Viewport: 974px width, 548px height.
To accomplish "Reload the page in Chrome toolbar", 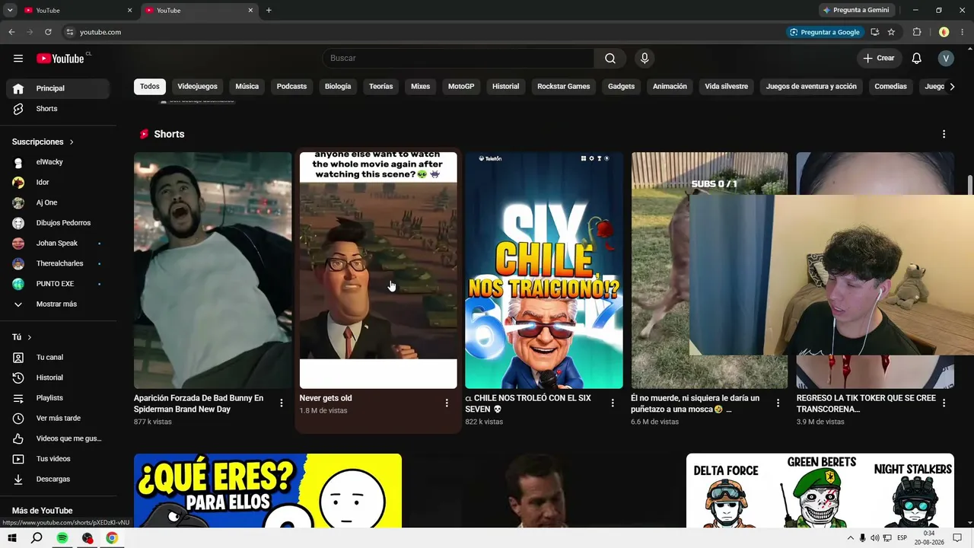I will tap(48, 32).
